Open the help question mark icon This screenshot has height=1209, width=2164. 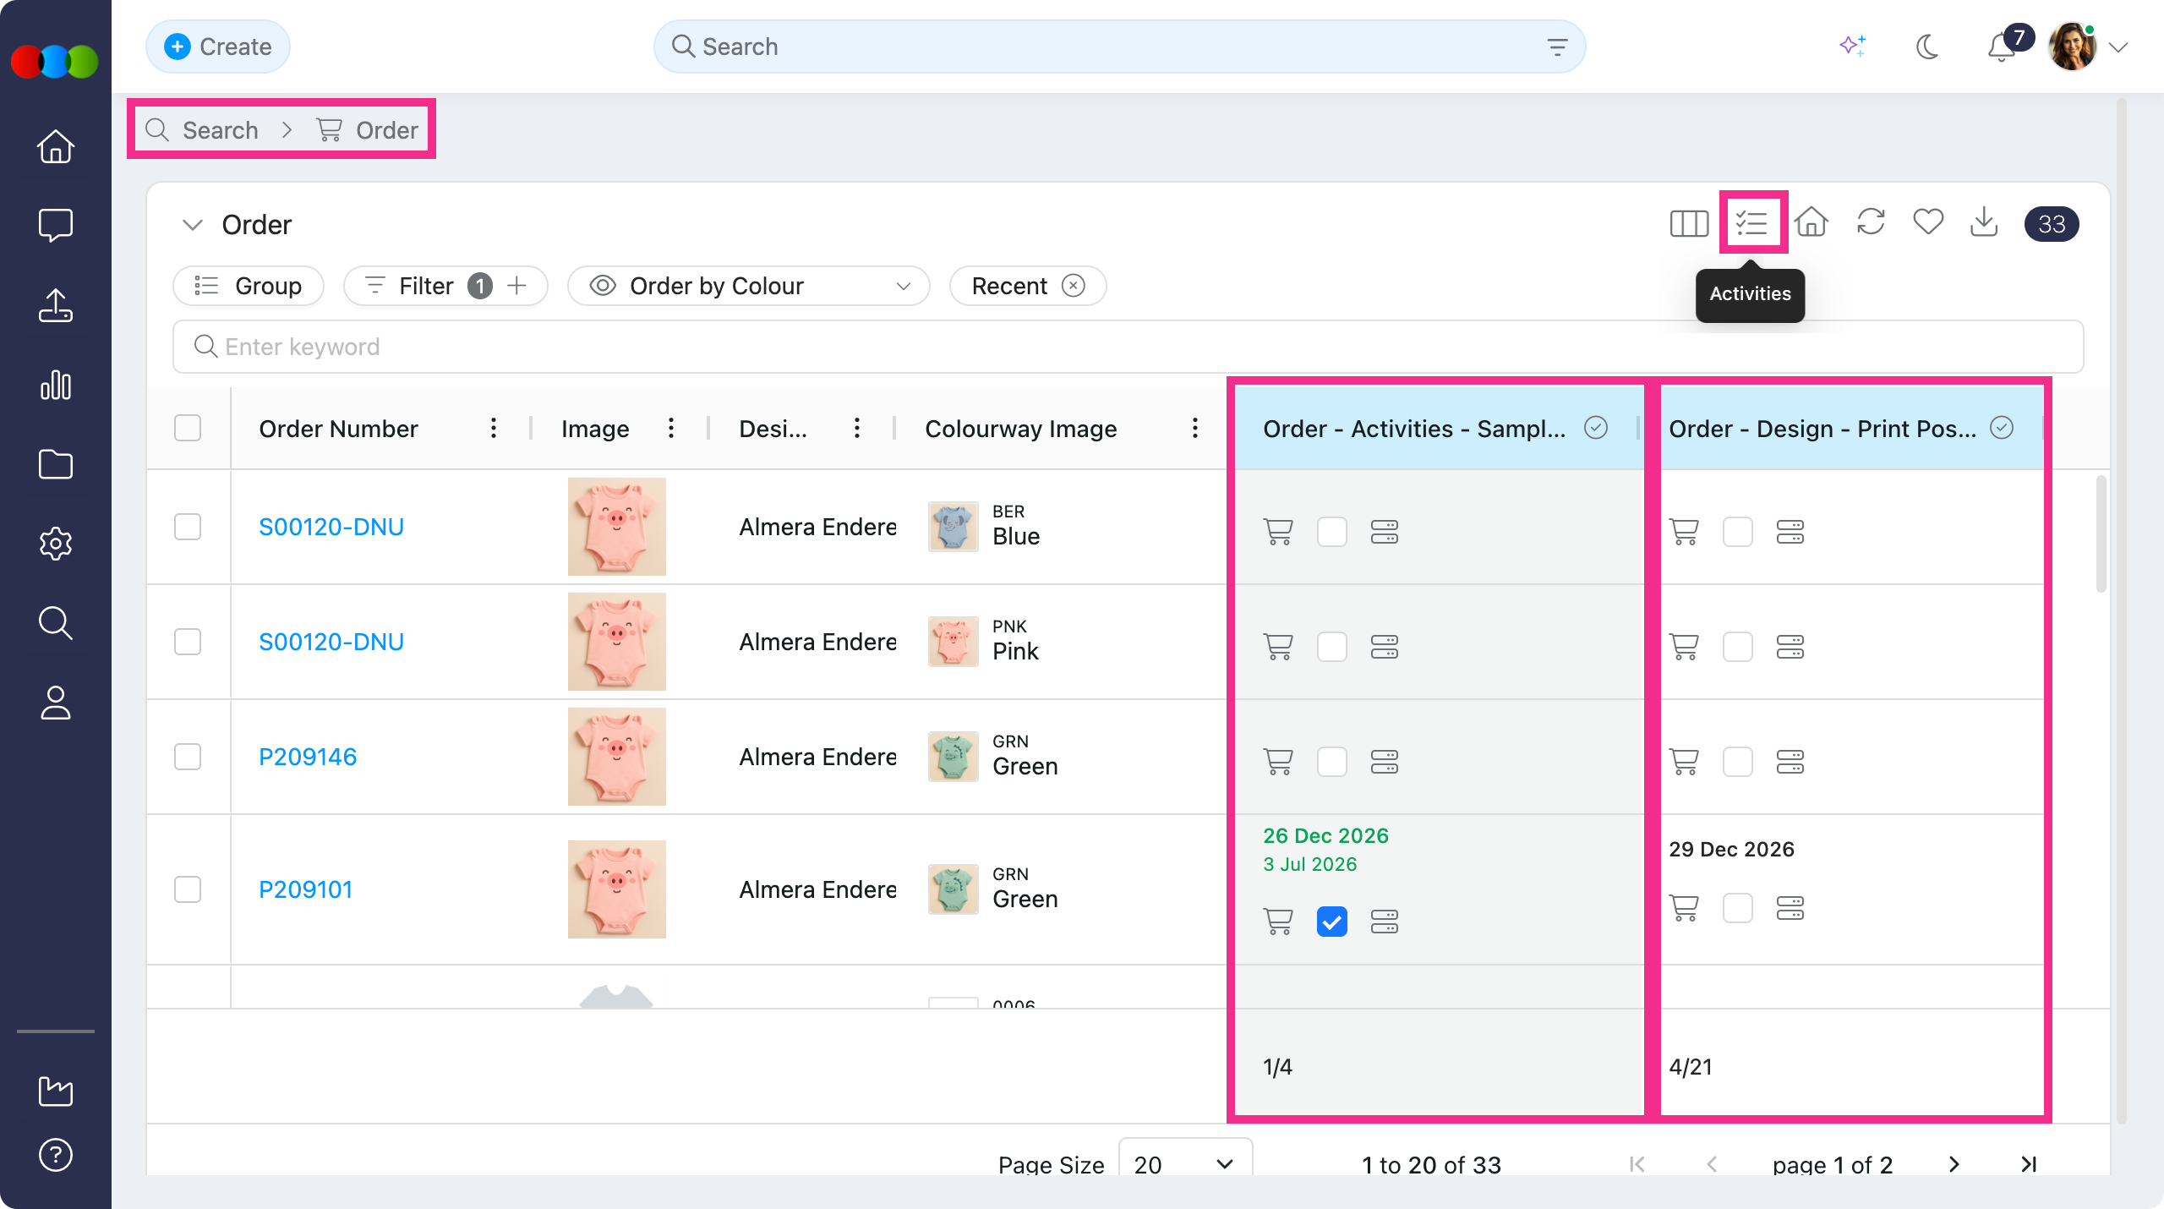click(x=56, y=1155)
